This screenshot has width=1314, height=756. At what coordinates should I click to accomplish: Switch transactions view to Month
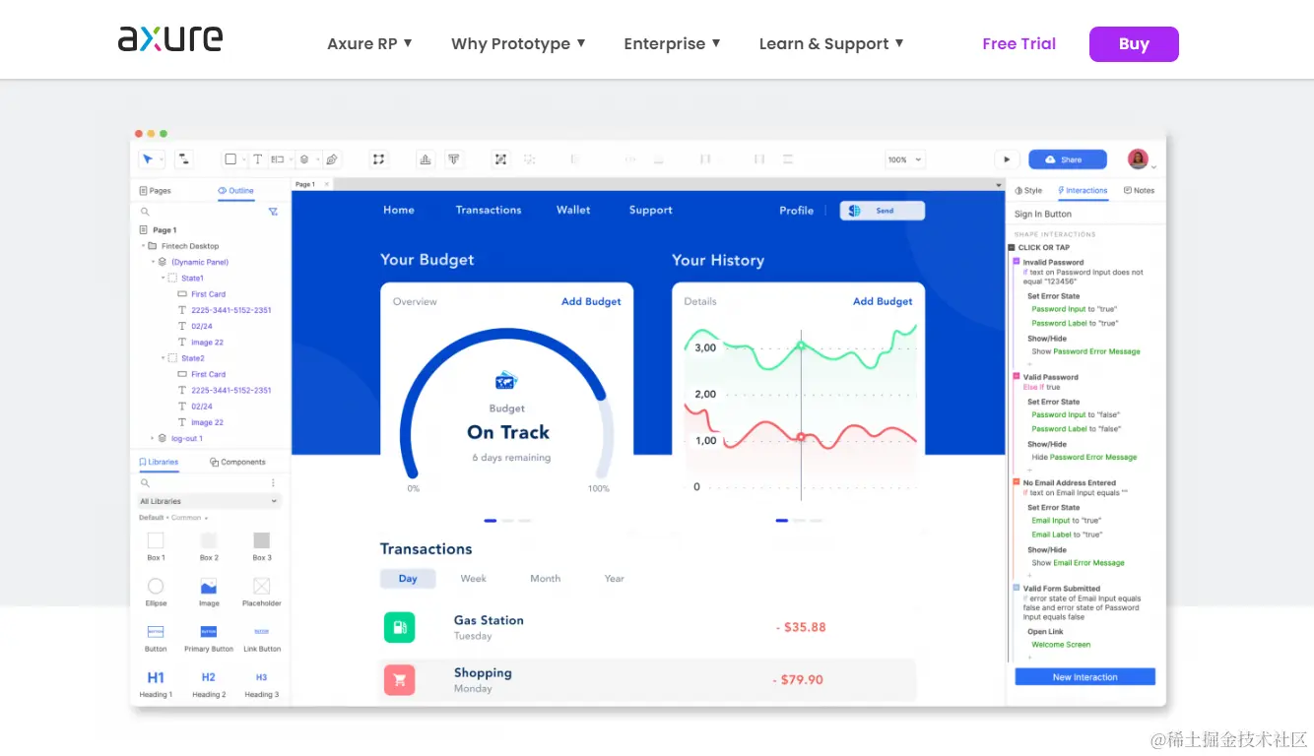pos(545,579)
